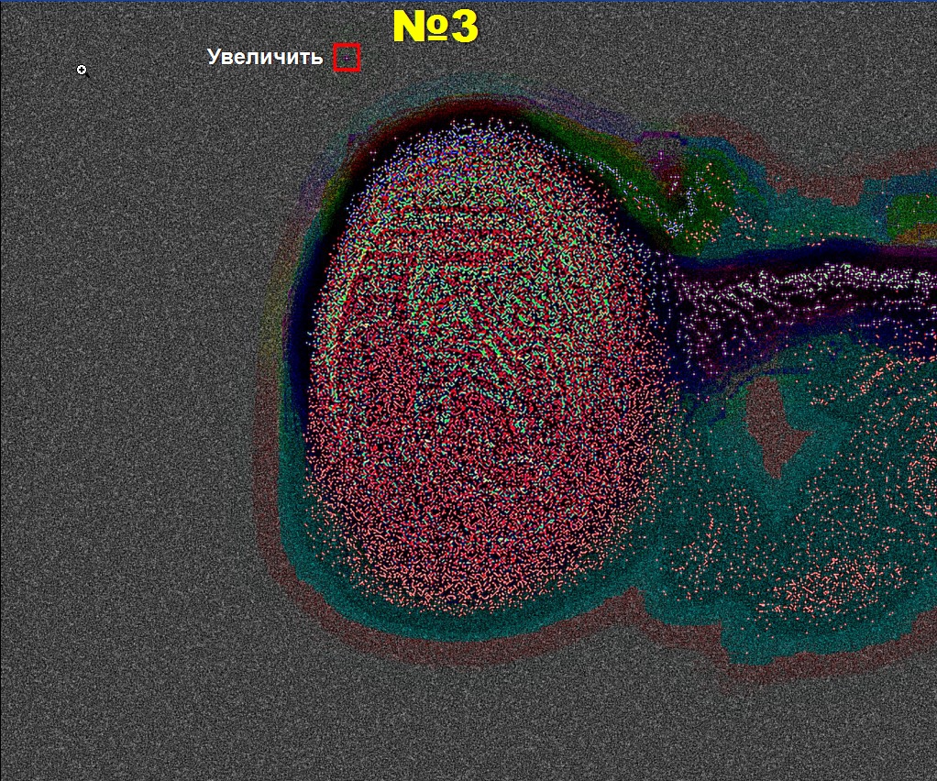Click the red square zoom box
The height and width of the screenshot is (781, 937).
(347, 58)
